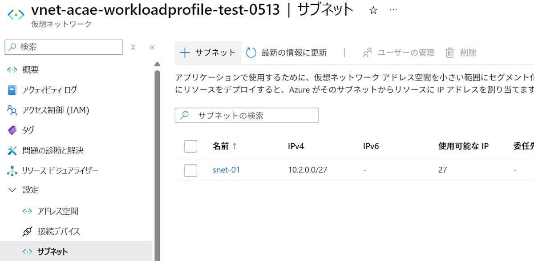Click the available IP value 27

[443, 170]
